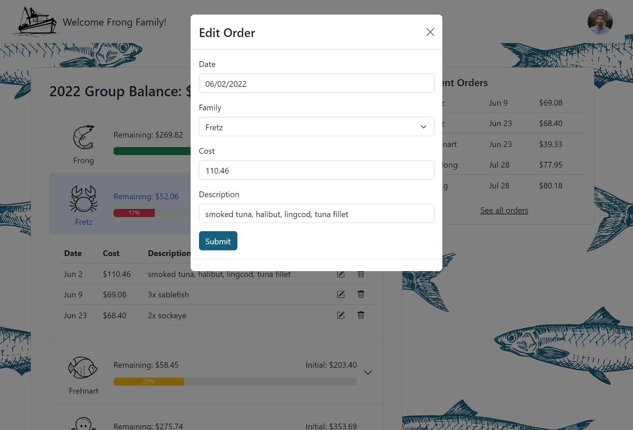Click the trash icon for the Jun 23 order

[361, 315]
